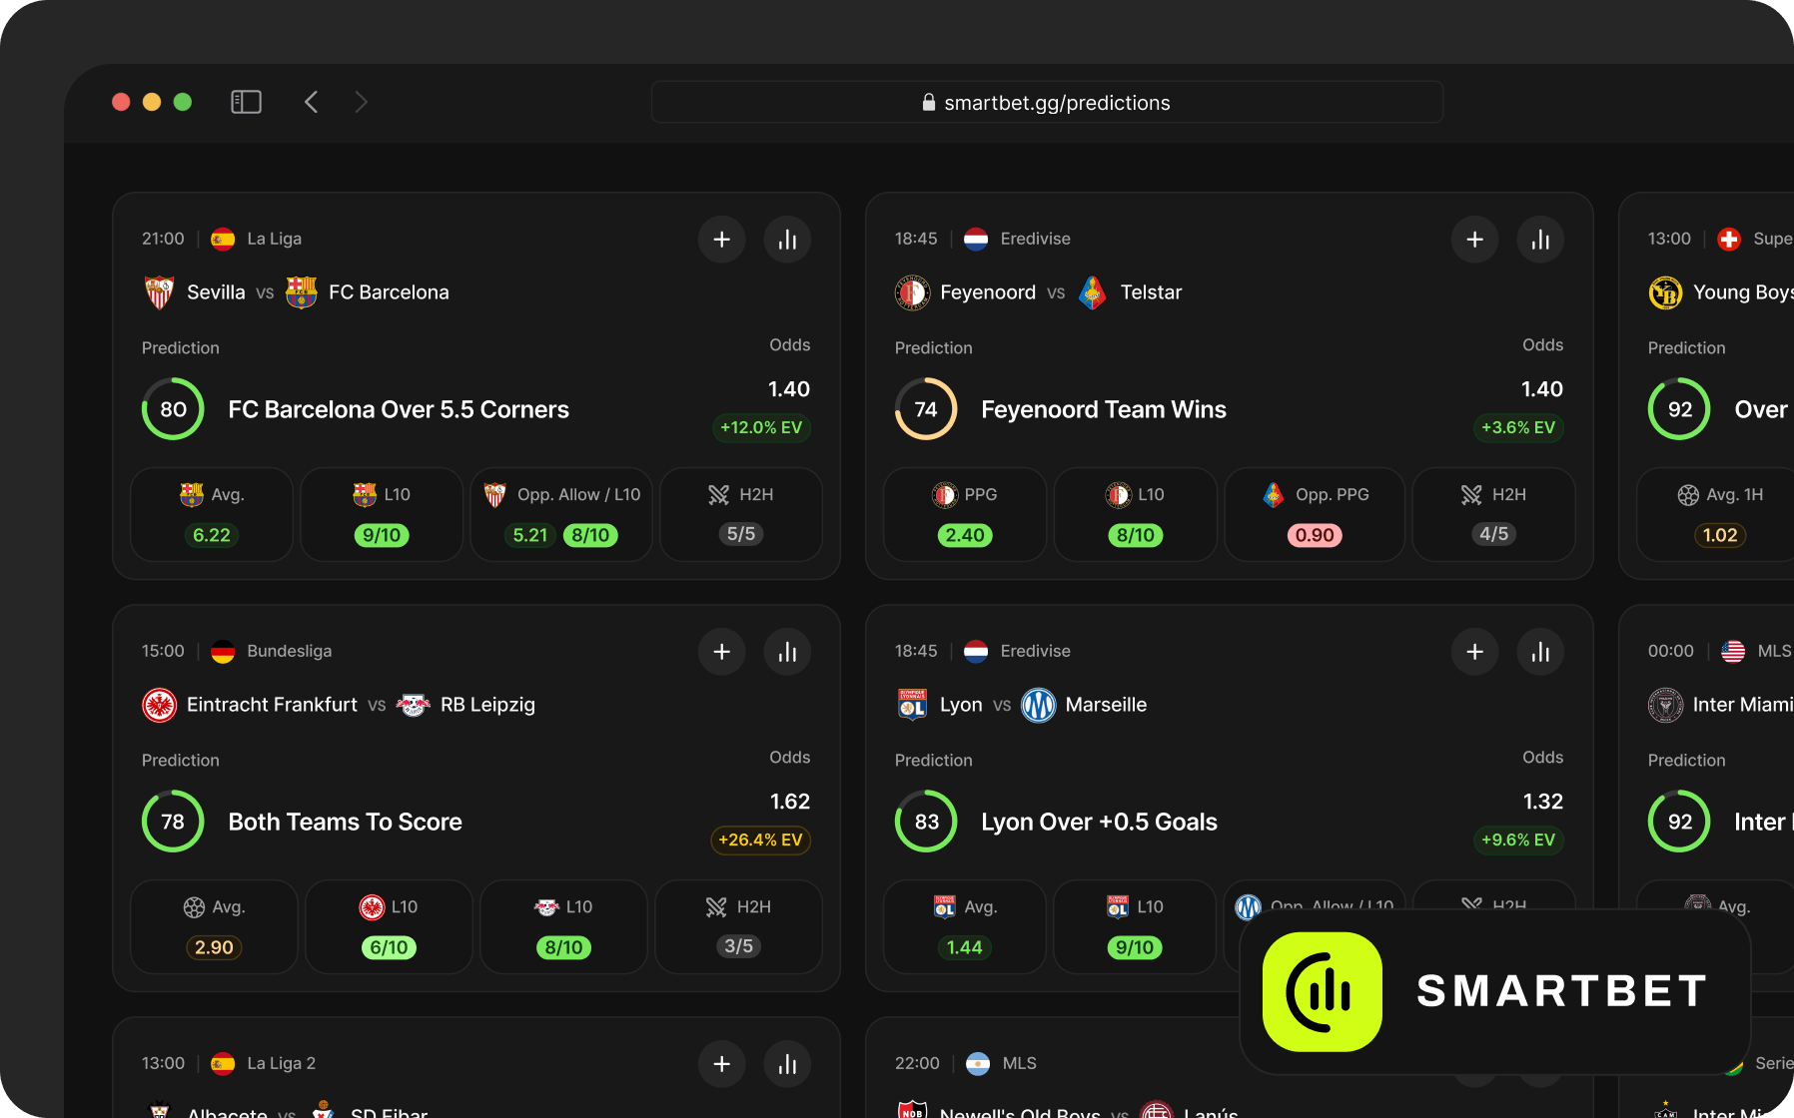Add the Eintracht Frankfurt vs RB Leipzig prediction
The height and width of the screenshot is (1118, 1794).
point(722,652)
